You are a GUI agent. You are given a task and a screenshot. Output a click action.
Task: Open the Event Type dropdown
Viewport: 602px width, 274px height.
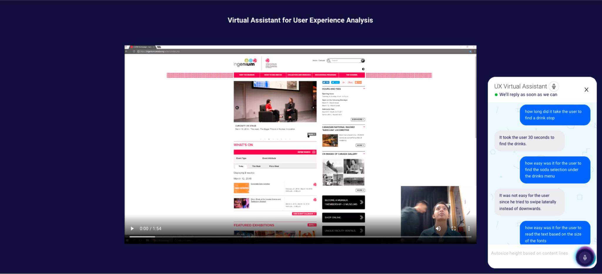point(241,158)
